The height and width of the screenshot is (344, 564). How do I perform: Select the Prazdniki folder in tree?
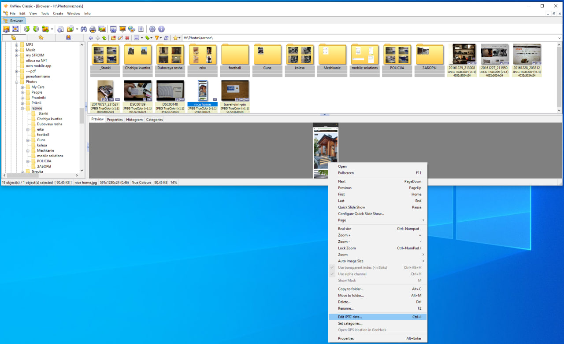point(38,98)
